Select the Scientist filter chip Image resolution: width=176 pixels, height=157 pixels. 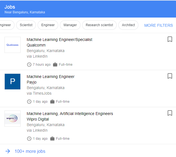26,25
